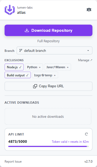Click the Token valid resets in 42m text
The image size is (97, 167).
coord(70,142)
